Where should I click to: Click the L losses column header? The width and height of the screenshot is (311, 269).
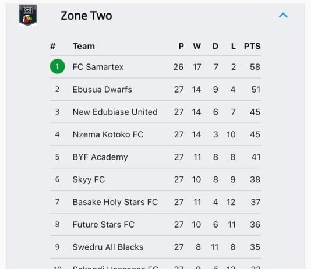coord(234,46)
